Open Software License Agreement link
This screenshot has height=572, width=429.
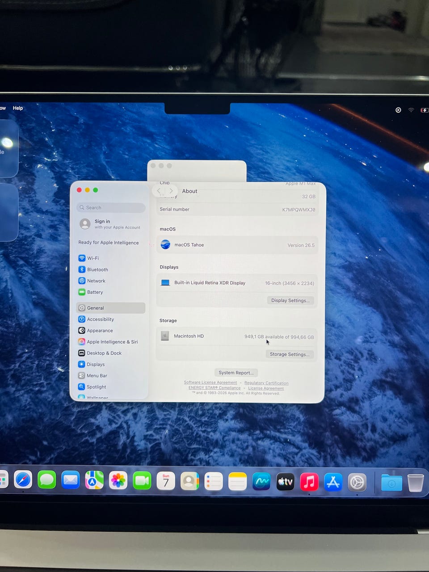210,383
